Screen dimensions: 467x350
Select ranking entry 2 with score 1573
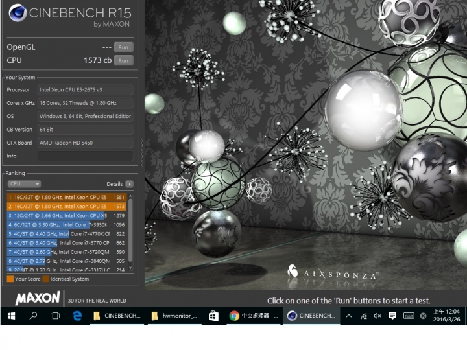click(x=67, y=207)
